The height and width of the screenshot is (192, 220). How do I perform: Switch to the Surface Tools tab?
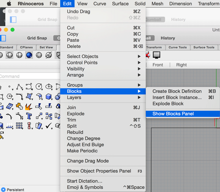(x=204, y=47)
